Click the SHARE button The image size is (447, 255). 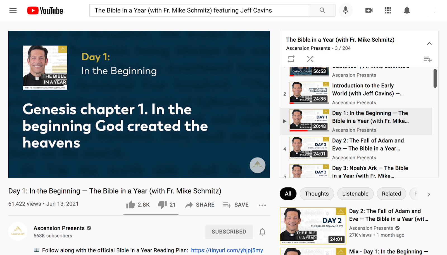200,205
